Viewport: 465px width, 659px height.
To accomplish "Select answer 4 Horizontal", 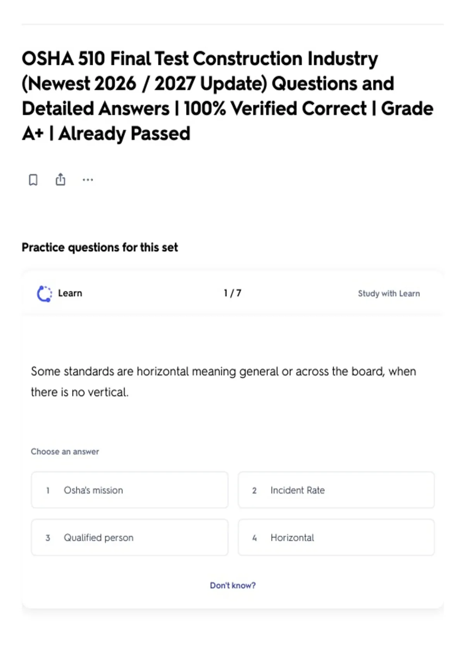I will [x=336, y=537].
